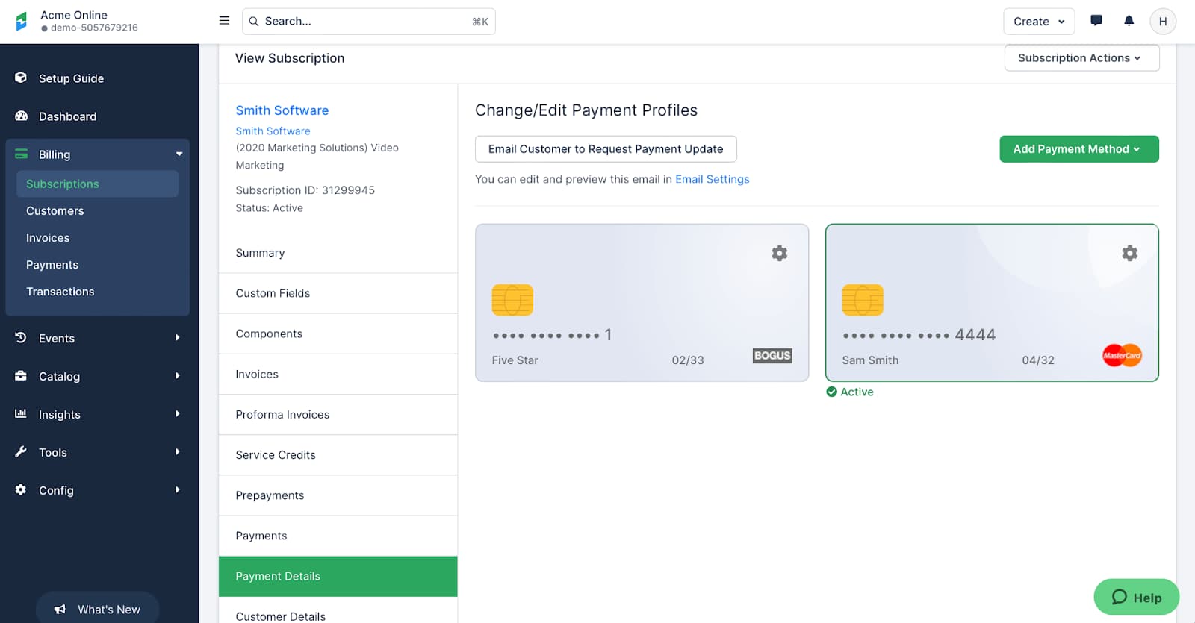Open Add Payment Method dropdown
This screenshot has width=1195, height=623.
[1078, 149]
